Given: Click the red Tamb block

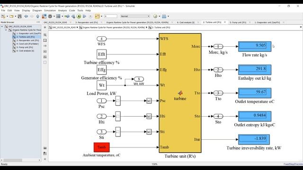Looking at the screenshot, I should tap(102, 147).
